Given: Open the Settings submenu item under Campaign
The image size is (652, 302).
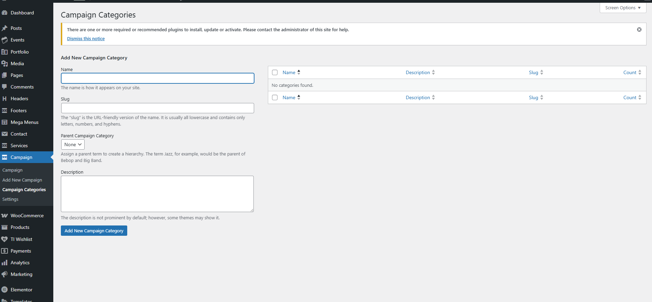Looking at the screenshot, I should tap(10, 199).
